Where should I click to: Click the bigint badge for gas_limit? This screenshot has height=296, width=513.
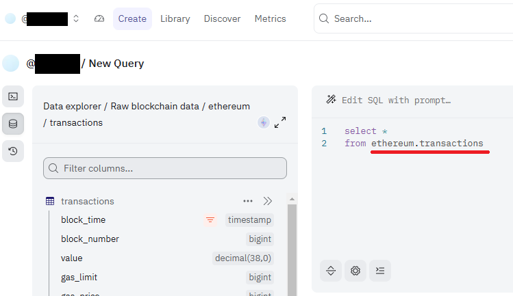[260, 277]
